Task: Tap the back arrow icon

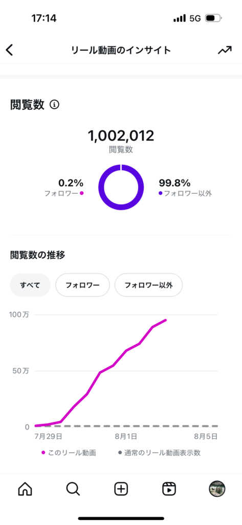Action: 9,50
